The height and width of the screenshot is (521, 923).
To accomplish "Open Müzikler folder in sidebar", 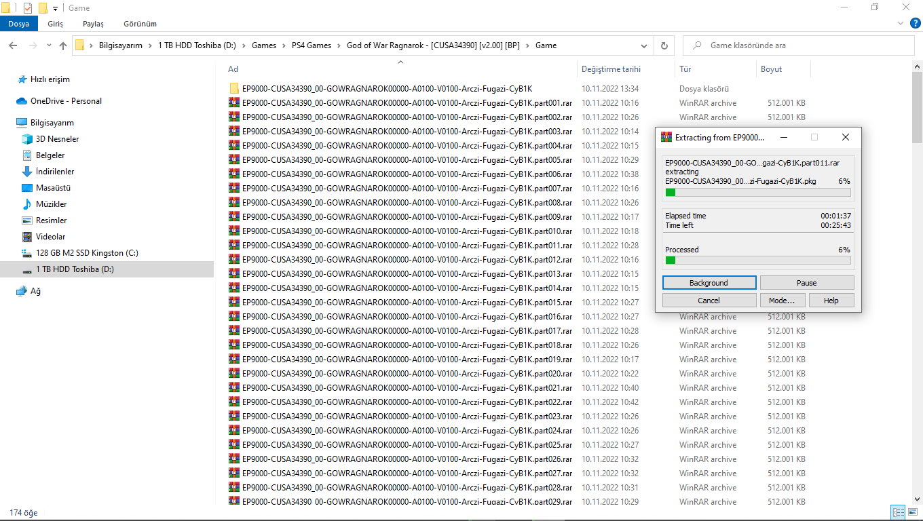I will pyautogui.click(x=51, y=204).
